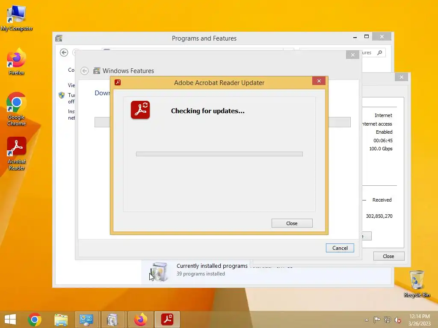Select the '39 programs installed' text
Screen dimensions: 438x328
[201, 274]
